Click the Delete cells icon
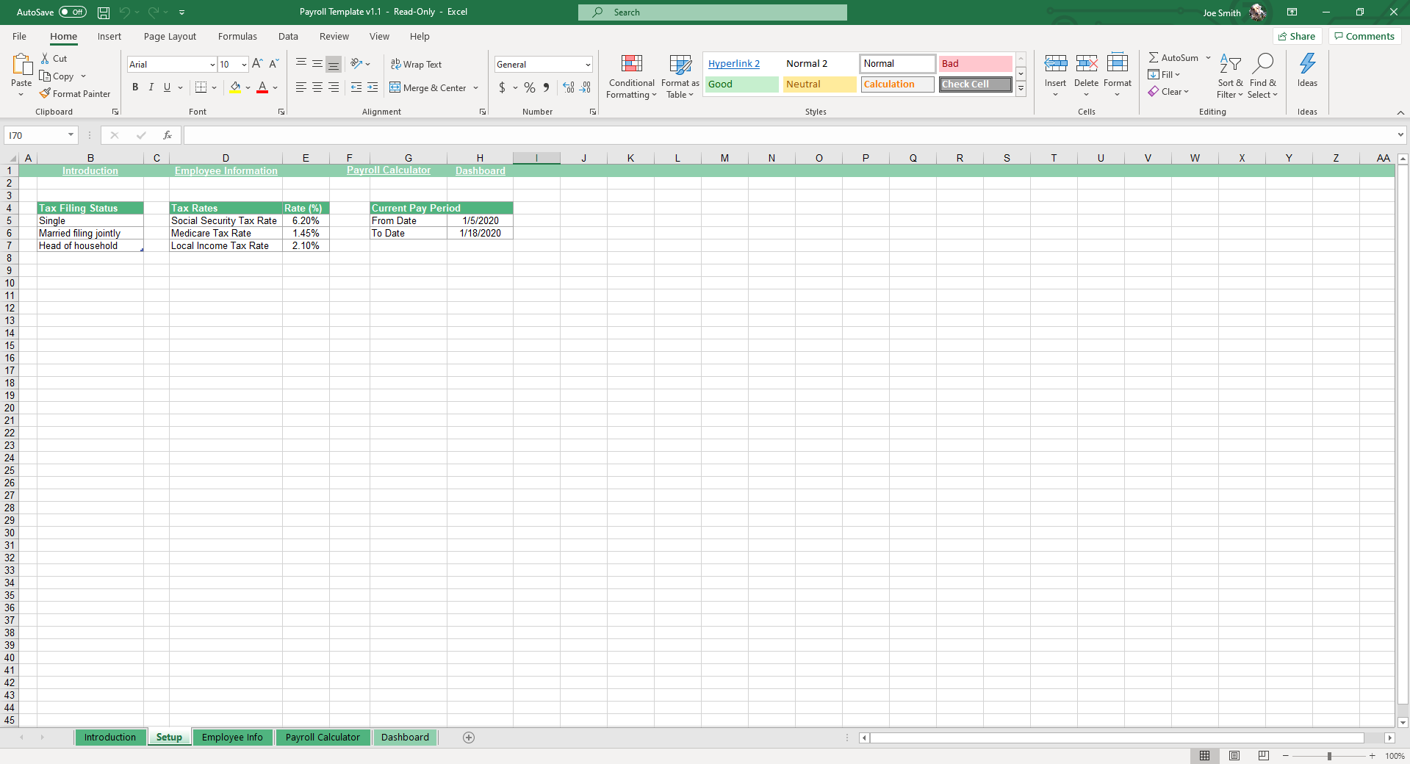1410x764 pixels. (x=1087, y=64)
